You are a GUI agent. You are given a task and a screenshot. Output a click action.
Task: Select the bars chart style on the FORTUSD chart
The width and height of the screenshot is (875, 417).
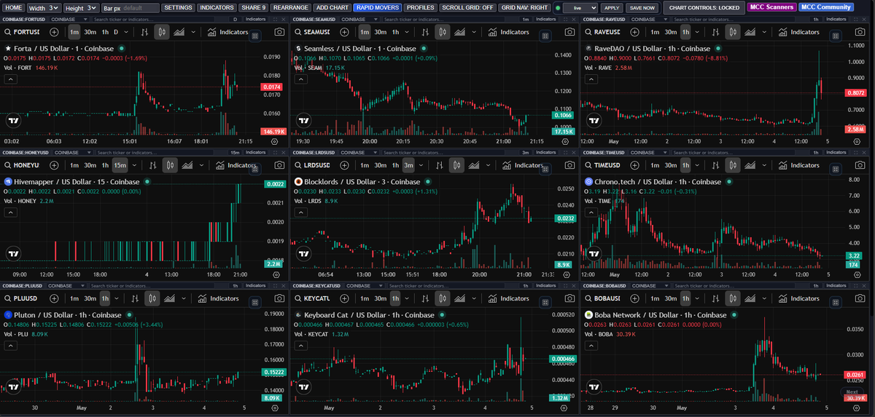point(144,33)
